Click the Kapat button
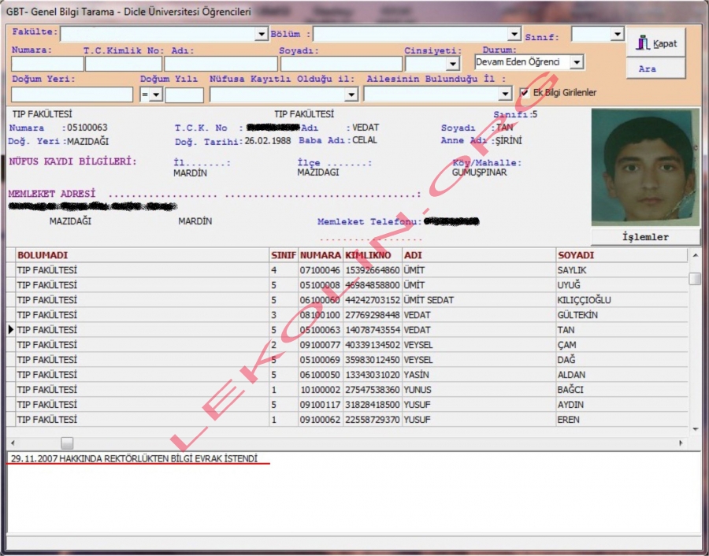709x556 pixels. click(x=655, y=43)
